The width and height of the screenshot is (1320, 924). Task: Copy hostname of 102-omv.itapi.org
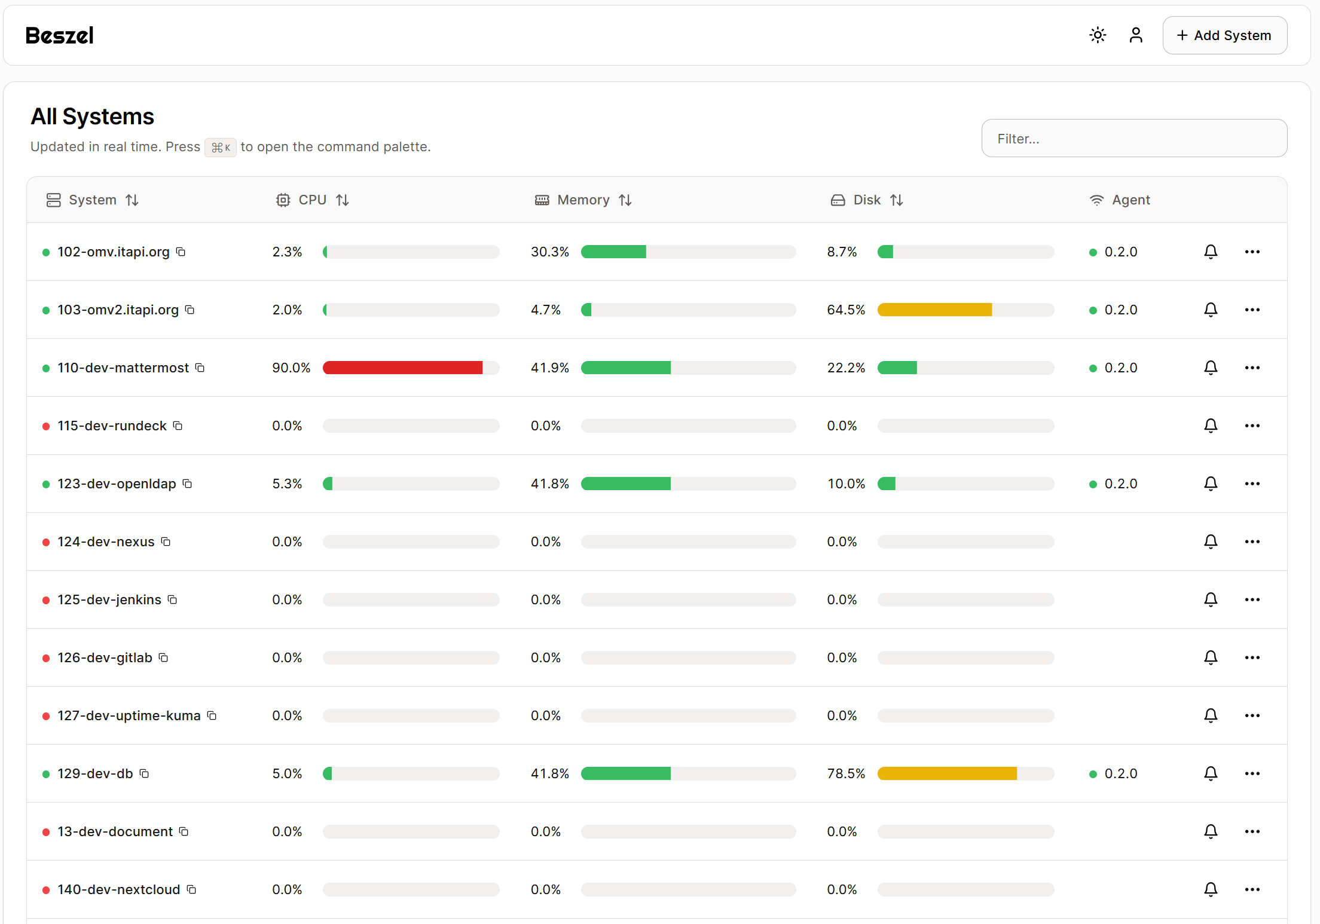pyautogui.click(x=181, y=252)
